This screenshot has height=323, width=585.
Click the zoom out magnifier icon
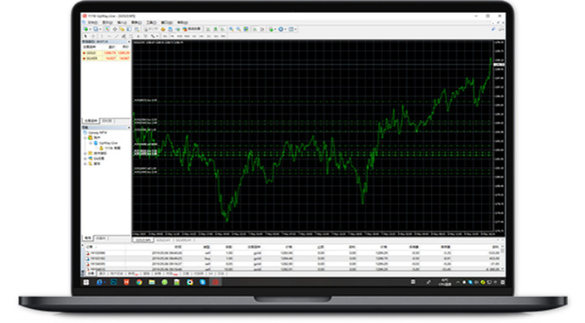pyautogui.click(x=238, y=29)
